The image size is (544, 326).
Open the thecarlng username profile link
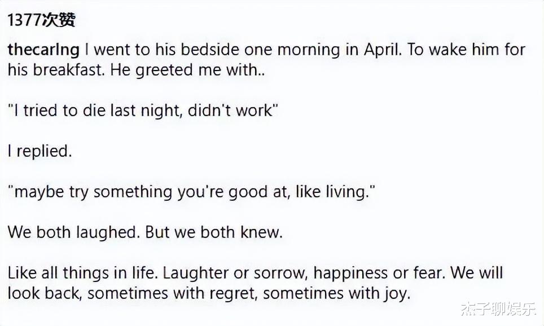point(43,50)
